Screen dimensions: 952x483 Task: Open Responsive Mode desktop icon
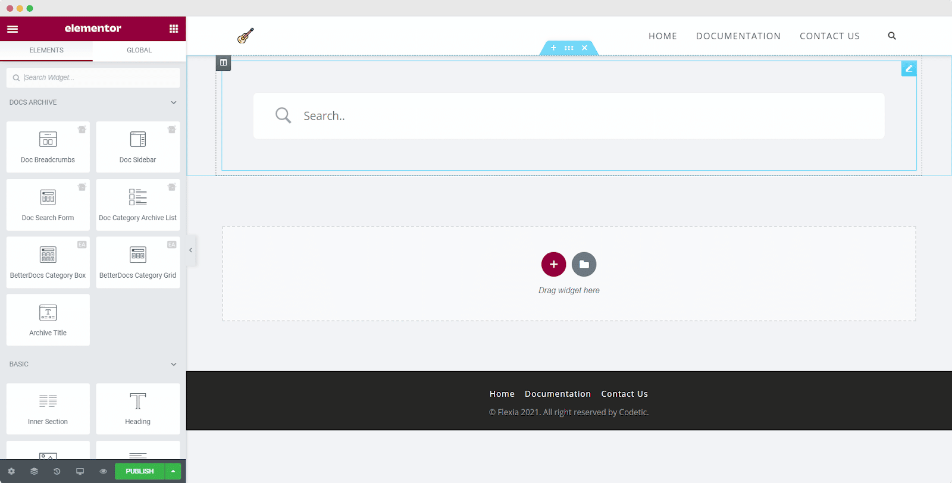[80, 471]
